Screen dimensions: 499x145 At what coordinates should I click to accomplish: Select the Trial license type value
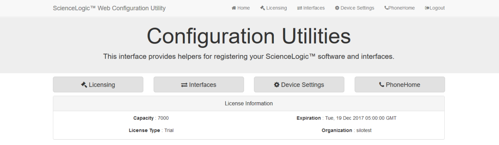[x=169, y=130]
